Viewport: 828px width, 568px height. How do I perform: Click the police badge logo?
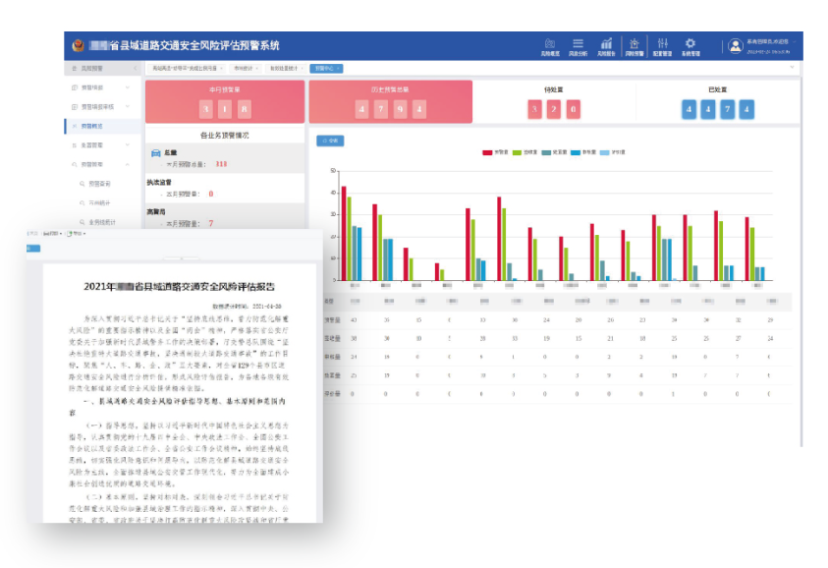78,46
